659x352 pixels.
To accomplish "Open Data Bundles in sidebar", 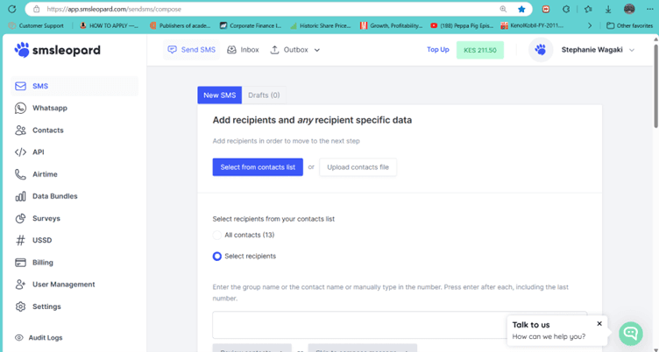I will click(x=54, y=196).
